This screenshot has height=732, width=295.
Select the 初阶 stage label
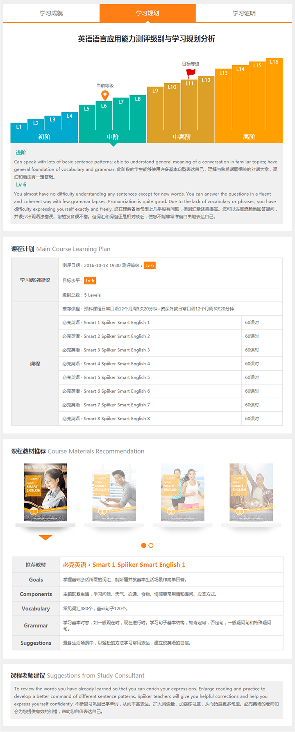(44, 137)
